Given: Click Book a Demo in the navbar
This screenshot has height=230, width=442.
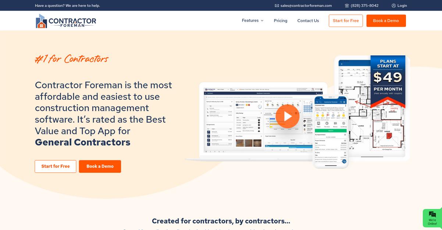Looking at the screenshot, I should pos(386,21).
